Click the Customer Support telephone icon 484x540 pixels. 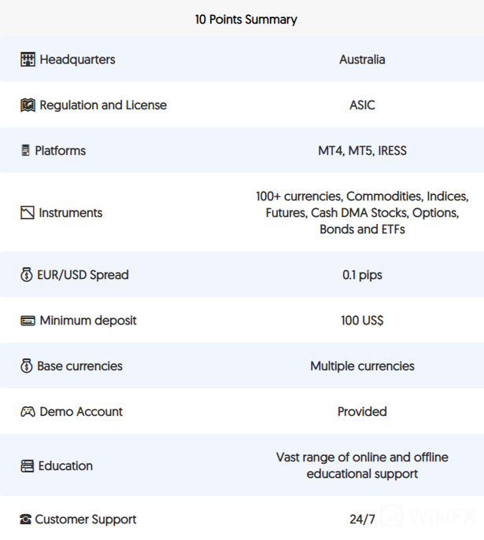[x=26, y=520]
